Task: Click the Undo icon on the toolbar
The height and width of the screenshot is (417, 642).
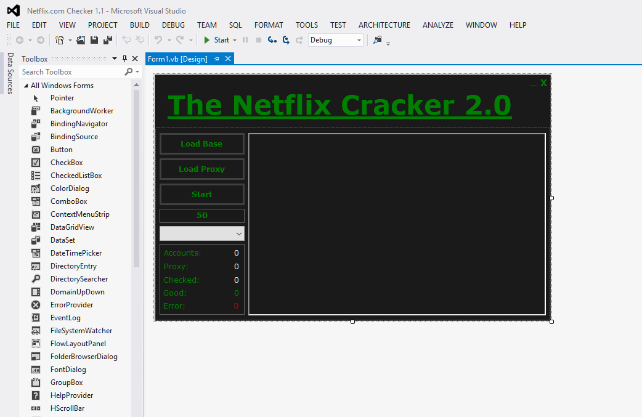Action: pos(159,39)
